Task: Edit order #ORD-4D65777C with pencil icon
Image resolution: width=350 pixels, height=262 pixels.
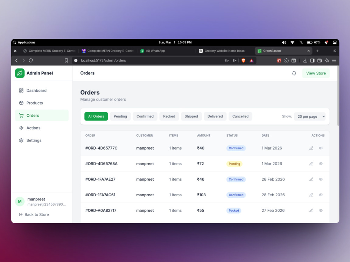Action: 311,148
